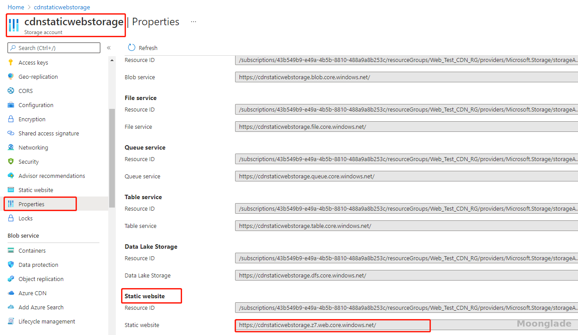This screenshot has height=335, width=578.
Task: Click the sidebar vertical scrollbar thumb
Action: pyautogui.click(x=112, y=158)
